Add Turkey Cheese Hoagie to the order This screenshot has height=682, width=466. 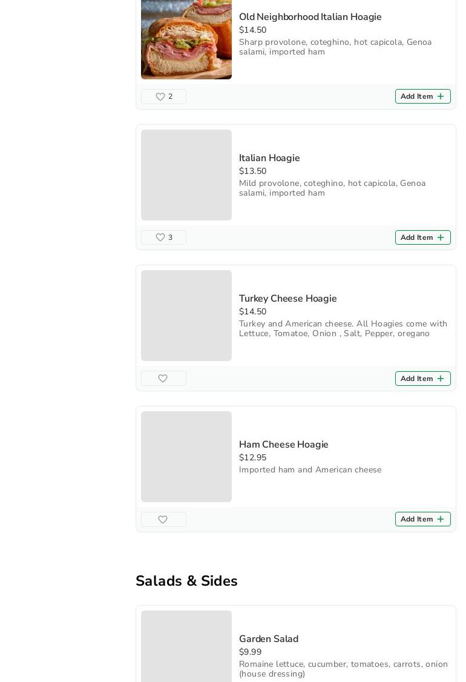coord(422,379)
